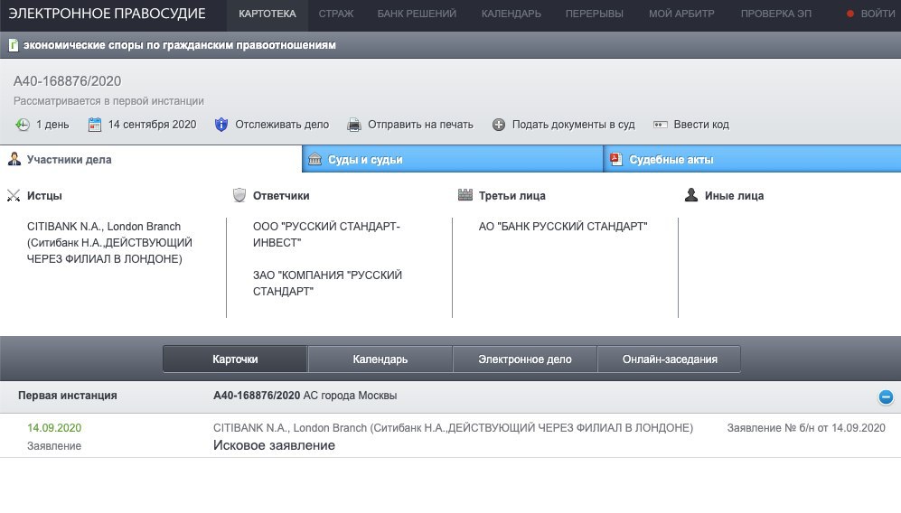The image size is (901, 513).
Task: Click the ВОЙТИ login link
Action: [x=878, y=14]
